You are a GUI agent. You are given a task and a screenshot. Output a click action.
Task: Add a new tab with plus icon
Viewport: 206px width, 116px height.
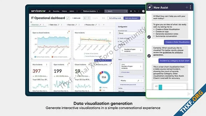(x=104, y=25)
